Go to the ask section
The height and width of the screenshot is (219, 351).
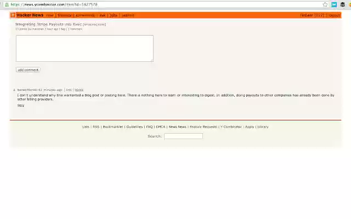103,15
